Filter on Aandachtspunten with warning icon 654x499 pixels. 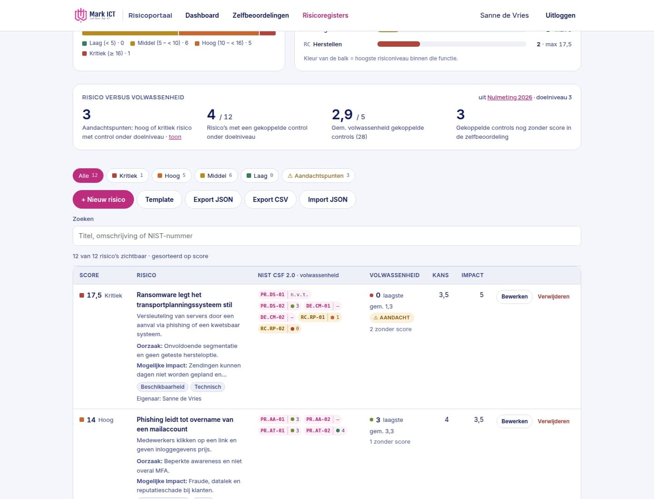point(318,176)
